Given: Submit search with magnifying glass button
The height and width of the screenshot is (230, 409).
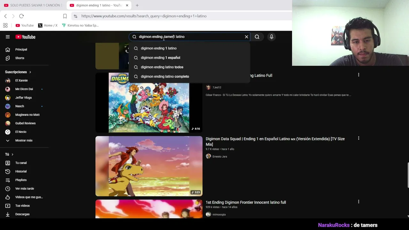Looking at the screenshot, I should (257, 37).
